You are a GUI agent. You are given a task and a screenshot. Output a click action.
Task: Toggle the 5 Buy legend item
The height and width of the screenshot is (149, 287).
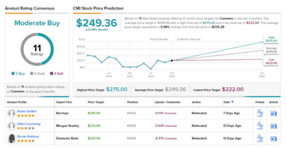pos(18,73)
